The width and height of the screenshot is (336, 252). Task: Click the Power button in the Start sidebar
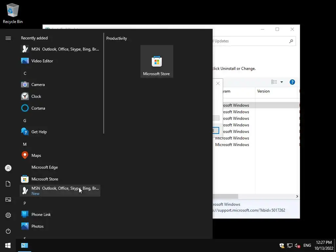point(8,231)
